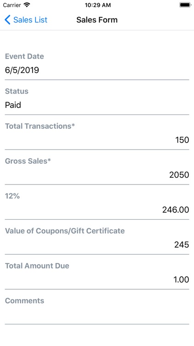The width and height of the screenshot is (194, 346).
Task: Tap the Sales Form title
Action: coord(97,20)
